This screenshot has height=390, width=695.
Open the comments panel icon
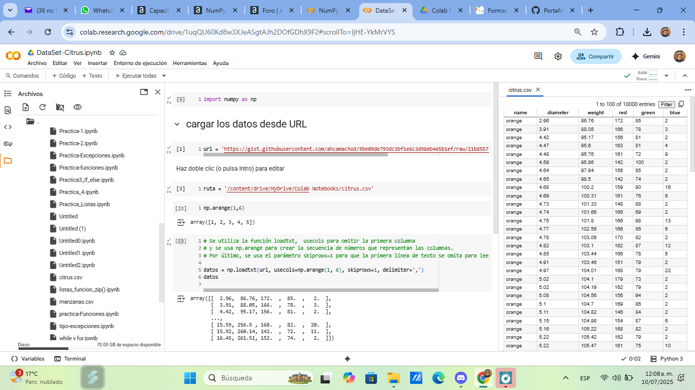tap(538, 56)
